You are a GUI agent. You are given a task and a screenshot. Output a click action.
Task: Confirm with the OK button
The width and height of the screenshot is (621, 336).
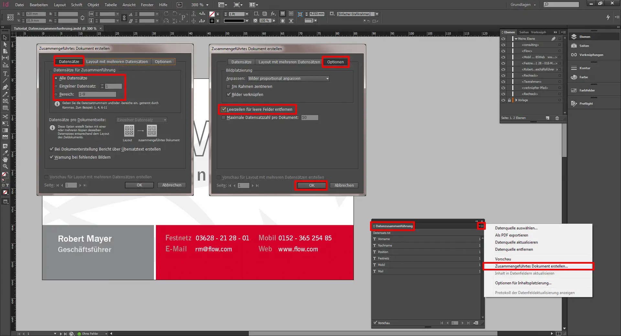pyautogui.click(x=311, y=185)
